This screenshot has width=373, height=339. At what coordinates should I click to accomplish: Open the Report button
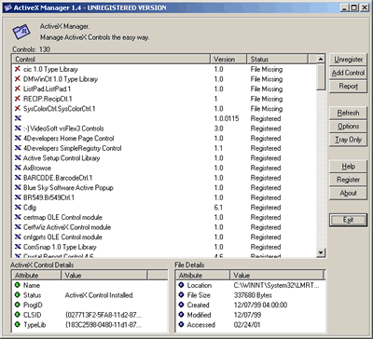click(348, 87)
